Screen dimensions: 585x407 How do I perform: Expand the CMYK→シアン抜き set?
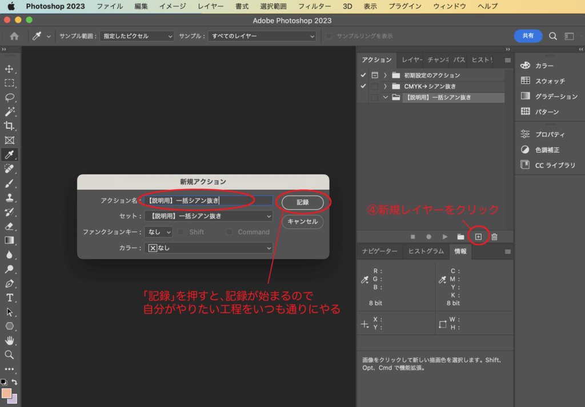coord(385,87)
